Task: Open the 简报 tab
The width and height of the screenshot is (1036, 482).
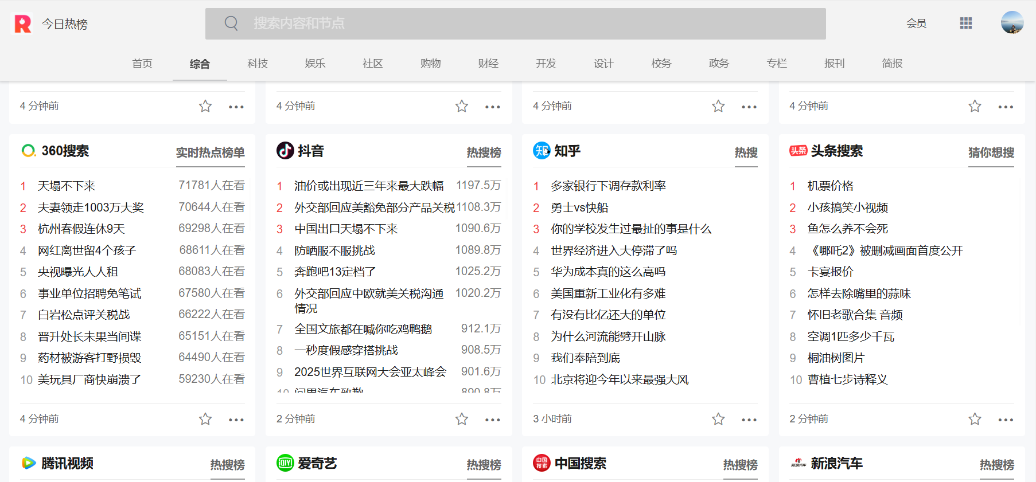Action: [x=892, y=64]
